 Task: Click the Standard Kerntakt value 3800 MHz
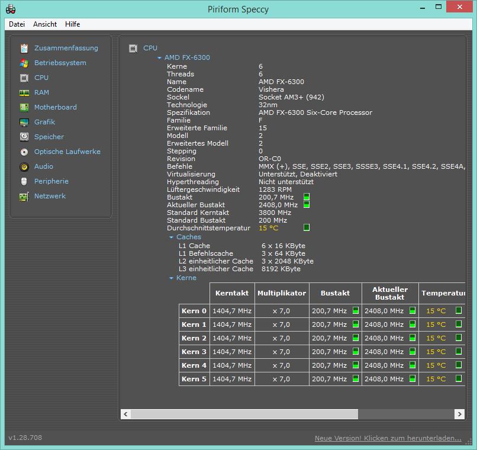(275, 213)
